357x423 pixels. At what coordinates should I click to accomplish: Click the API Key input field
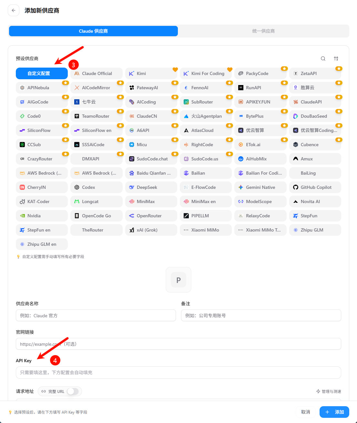tap(178, 372)
